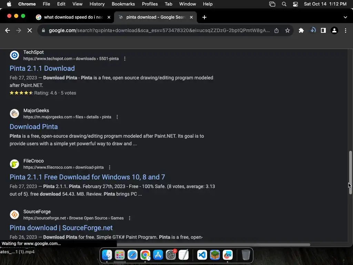This screenshot has width=353, height=265.
Task: Open the Profiles menu
Action: coord(150,4)
